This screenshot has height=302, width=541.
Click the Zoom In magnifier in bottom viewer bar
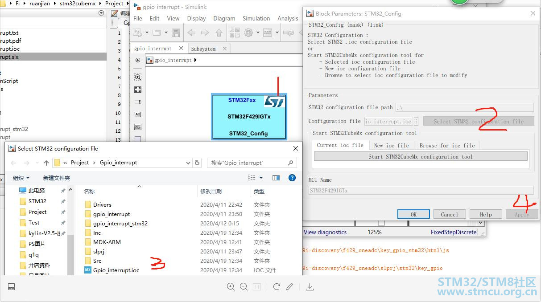(x=231, y=286)
